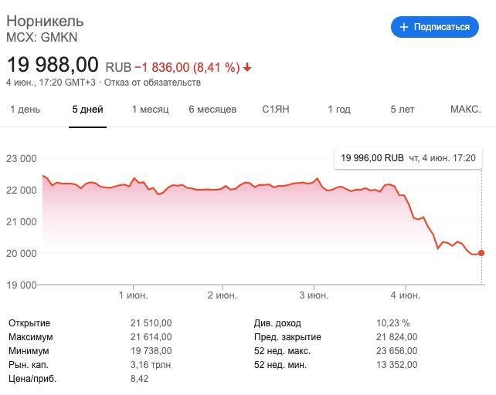496x395 pixels.
Task: Click the 4 июн. axis marker
Action: [406, 295]
